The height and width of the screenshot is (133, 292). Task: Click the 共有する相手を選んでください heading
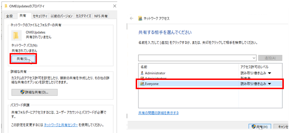tap(165, 32)
